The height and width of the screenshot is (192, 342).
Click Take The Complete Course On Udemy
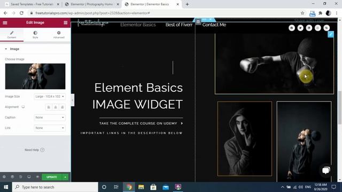pyautogui.click(x=141, y=123)
